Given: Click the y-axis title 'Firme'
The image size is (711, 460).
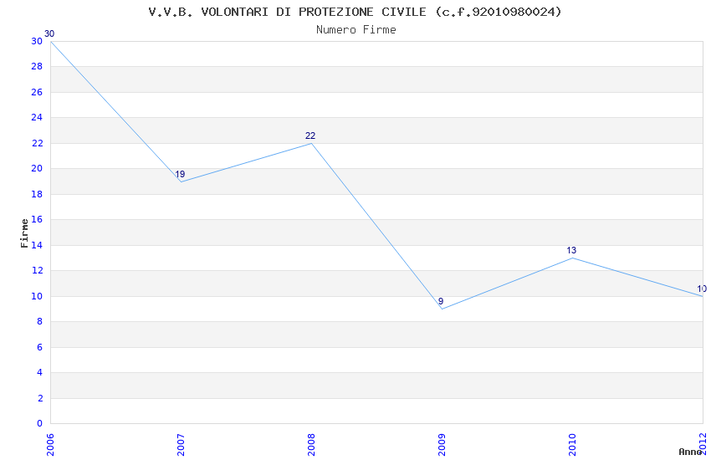Looking at the screenshot, I should [x=24, y=233].
